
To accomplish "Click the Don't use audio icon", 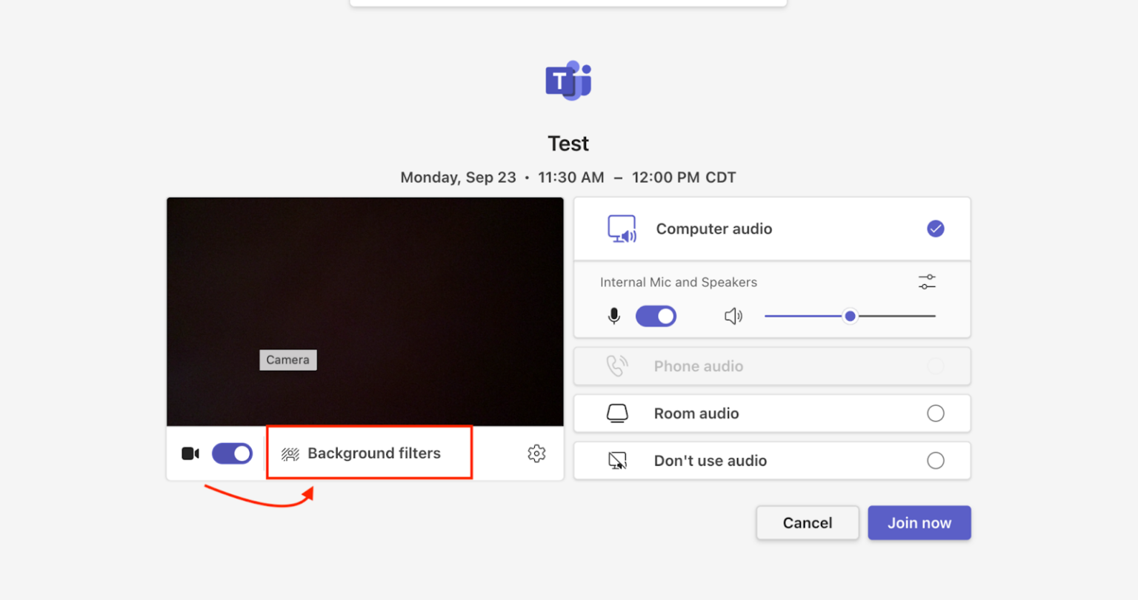I will point(618,460).
